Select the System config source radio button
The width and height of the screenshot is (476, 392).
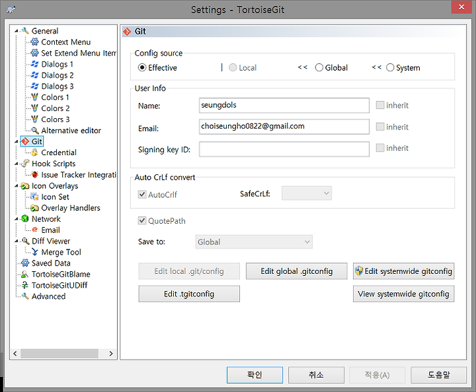390,67
